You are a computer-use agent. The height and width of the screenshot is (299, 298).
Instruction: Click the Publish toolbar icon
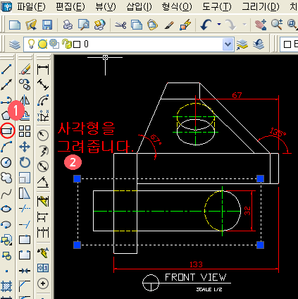99,25
